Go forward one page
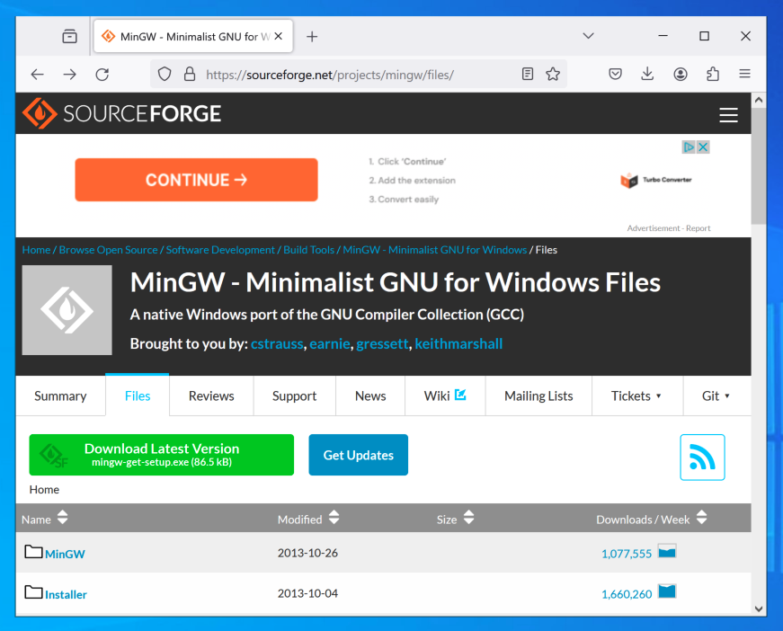This screenshot has width=783, height=631. [70, 75]
